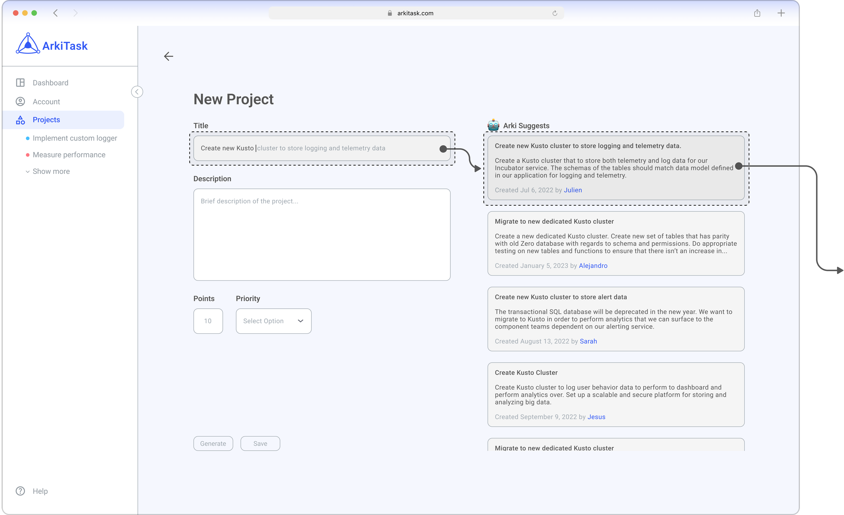Click the Help question mark icon
The width and height of the screenshot is (844, 515).
tap(20, 491)
